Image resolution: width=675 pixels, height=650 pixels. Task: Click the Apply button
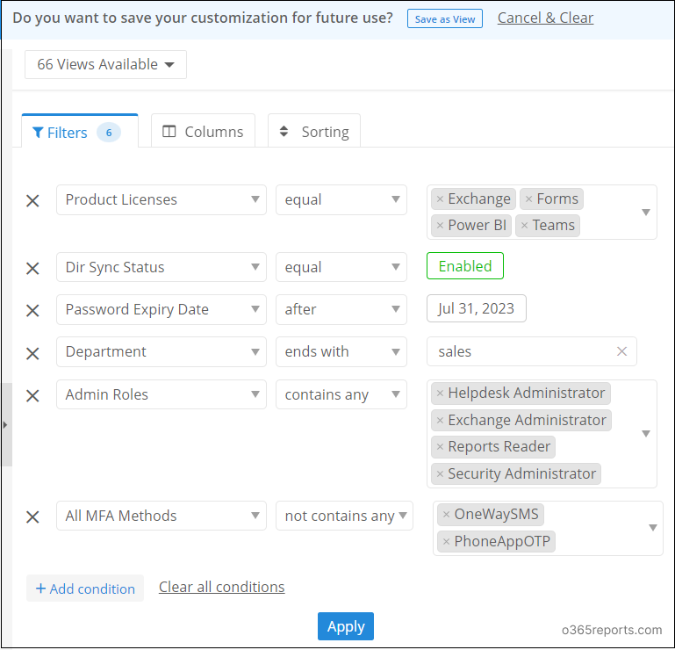click(346, 627)
